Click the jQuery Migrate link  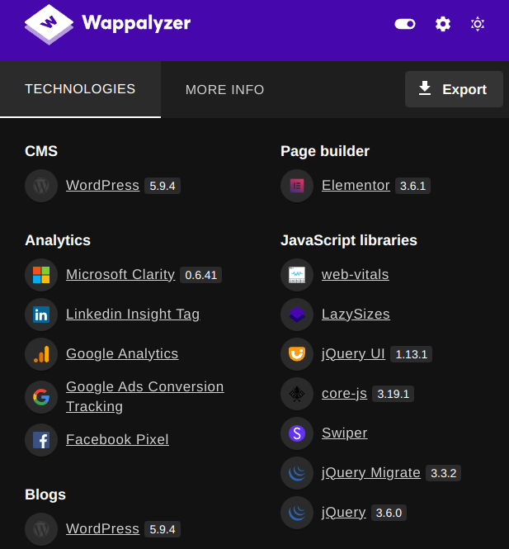point(370,473)
